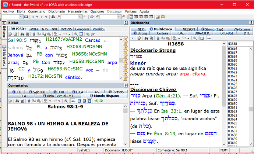This screenshot has height=154, width=254.
Task: Click H2167:VpAIPM2 Strong code link
Action: [x=64, y=39]
